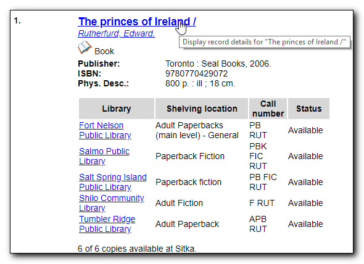Viewport: 364px width, 264px height.
Task: Click author link Rutherfurd, Edward
Action: pos(117,33)
